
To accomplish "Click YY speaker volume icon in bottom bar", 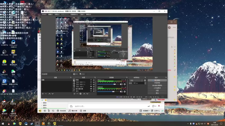I will (45, 111).
